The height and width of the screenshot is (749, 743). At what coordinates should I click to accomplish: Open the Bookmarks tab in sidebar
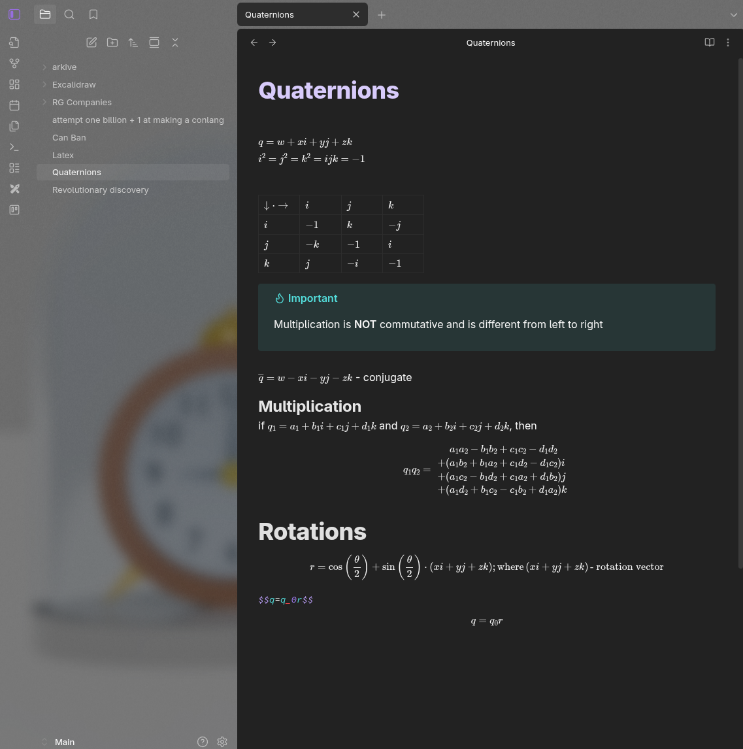(x=93, y=14)
